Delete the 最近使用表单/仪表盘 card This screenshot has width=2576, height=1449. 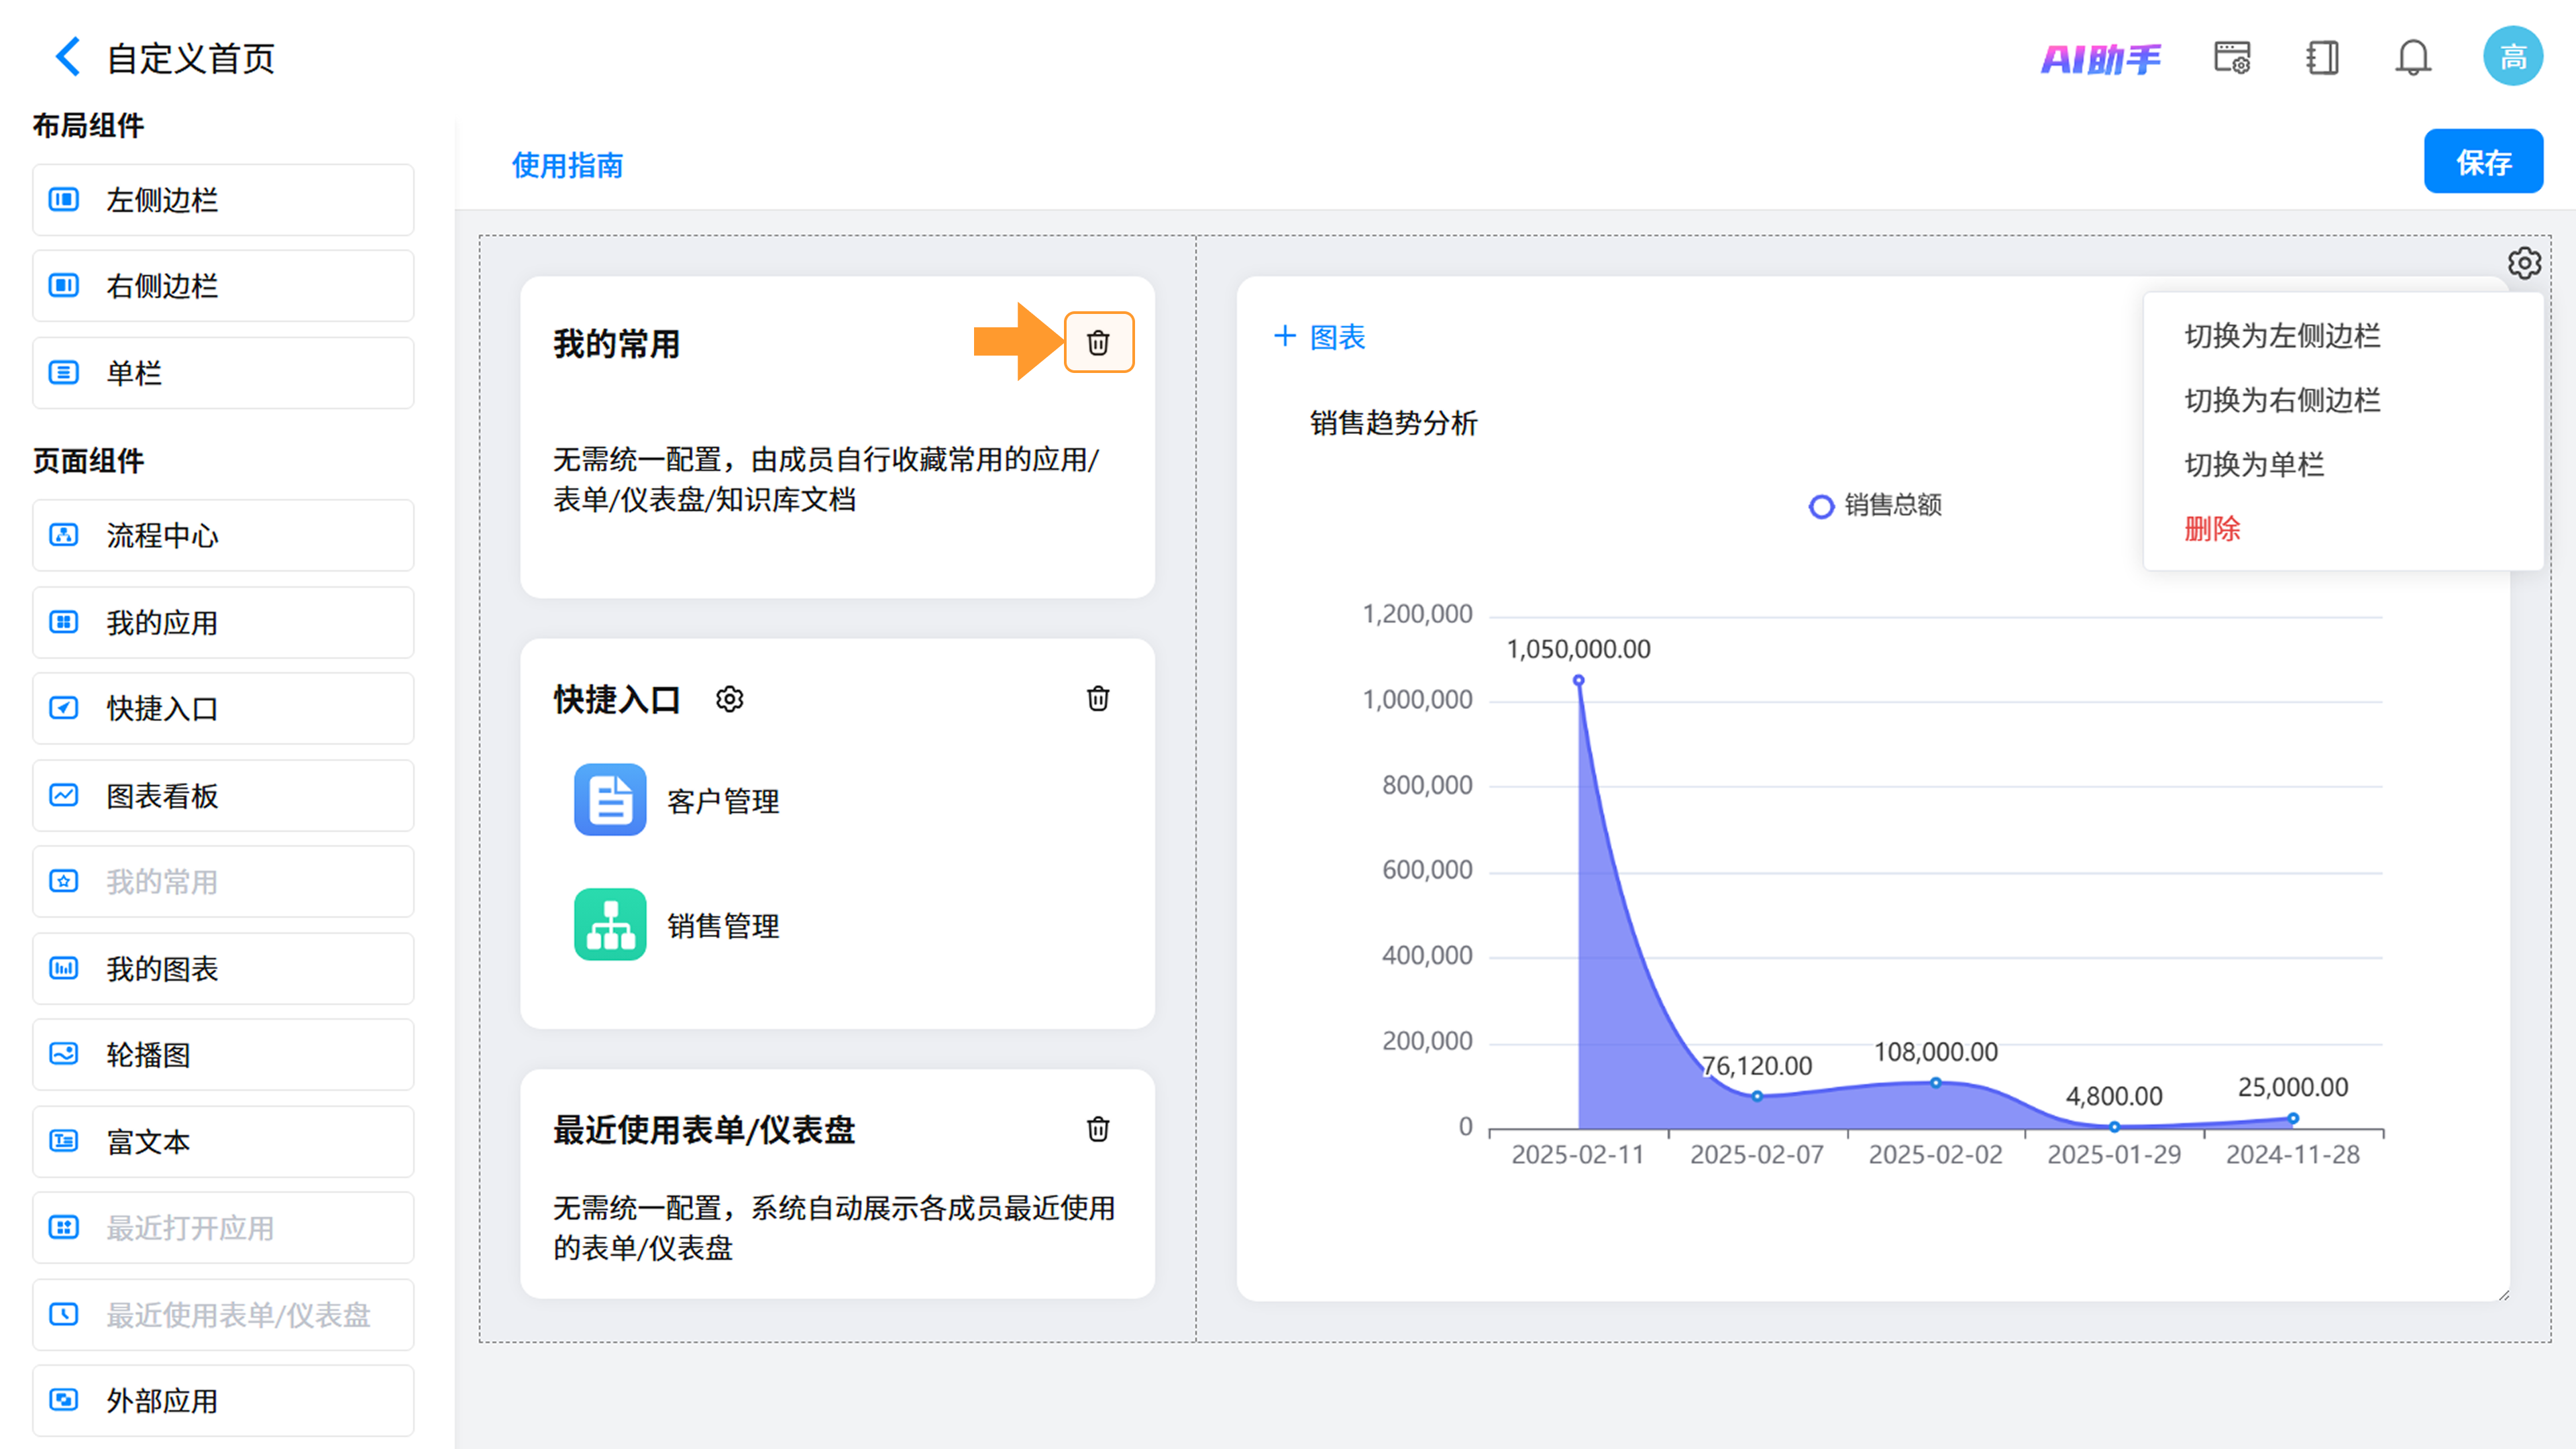click(1098, 1129)
